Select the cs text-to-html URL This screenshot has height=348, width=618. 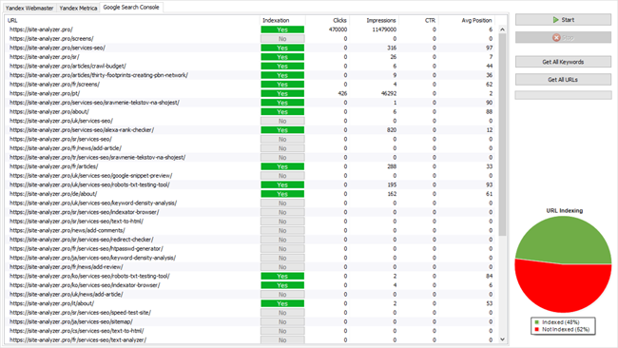coord(76,331)
